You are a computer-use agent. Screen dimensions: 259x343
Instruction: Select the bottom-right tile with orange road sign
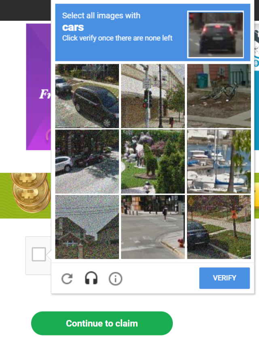click(x=219, y=227)
